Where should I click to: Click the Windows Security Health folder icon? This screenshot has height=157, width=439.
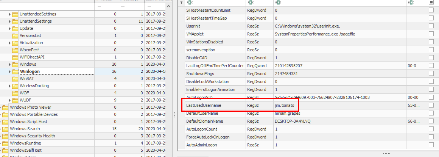(5, 136)
